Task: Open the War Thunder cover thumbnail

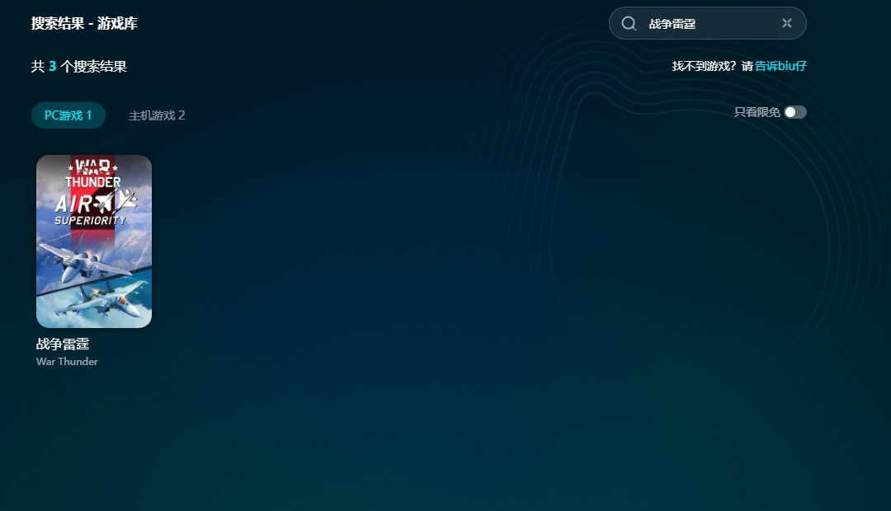Action: [94, 241]
